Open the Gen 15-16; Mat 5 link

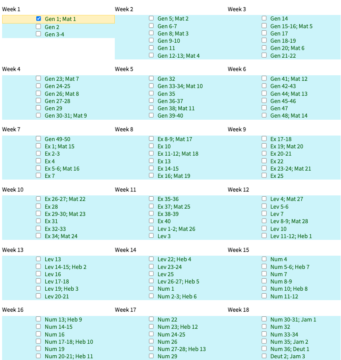pos(291,26)
